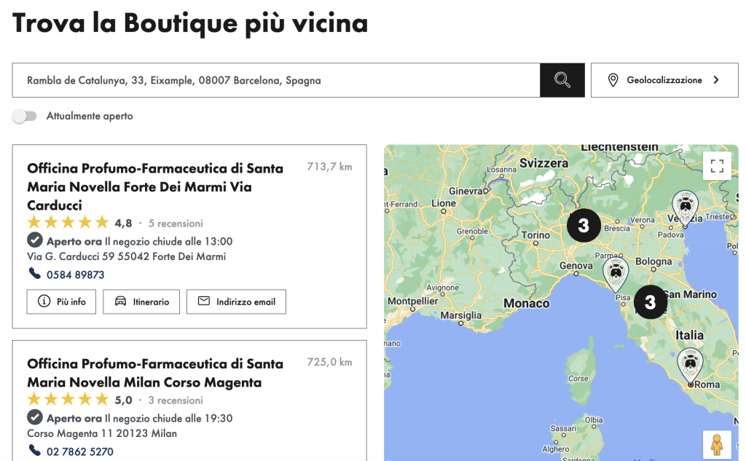Click the Montpellier label on the map
The image size is (746, 461).
point(412,301)
